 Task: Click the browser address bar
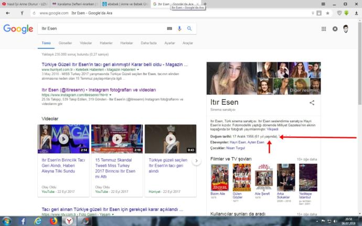point(171,13)
